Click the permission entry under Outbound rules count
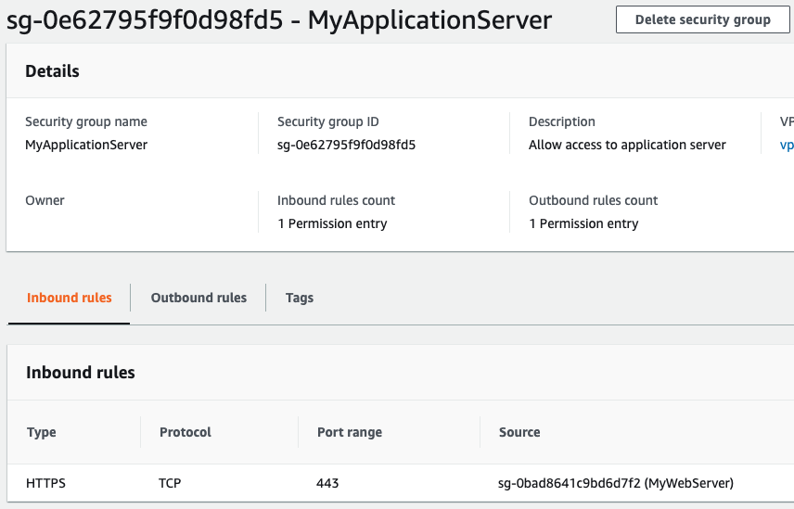Image resolution: width=794 pixels, height=509 pixels. [x=583, y=223]
